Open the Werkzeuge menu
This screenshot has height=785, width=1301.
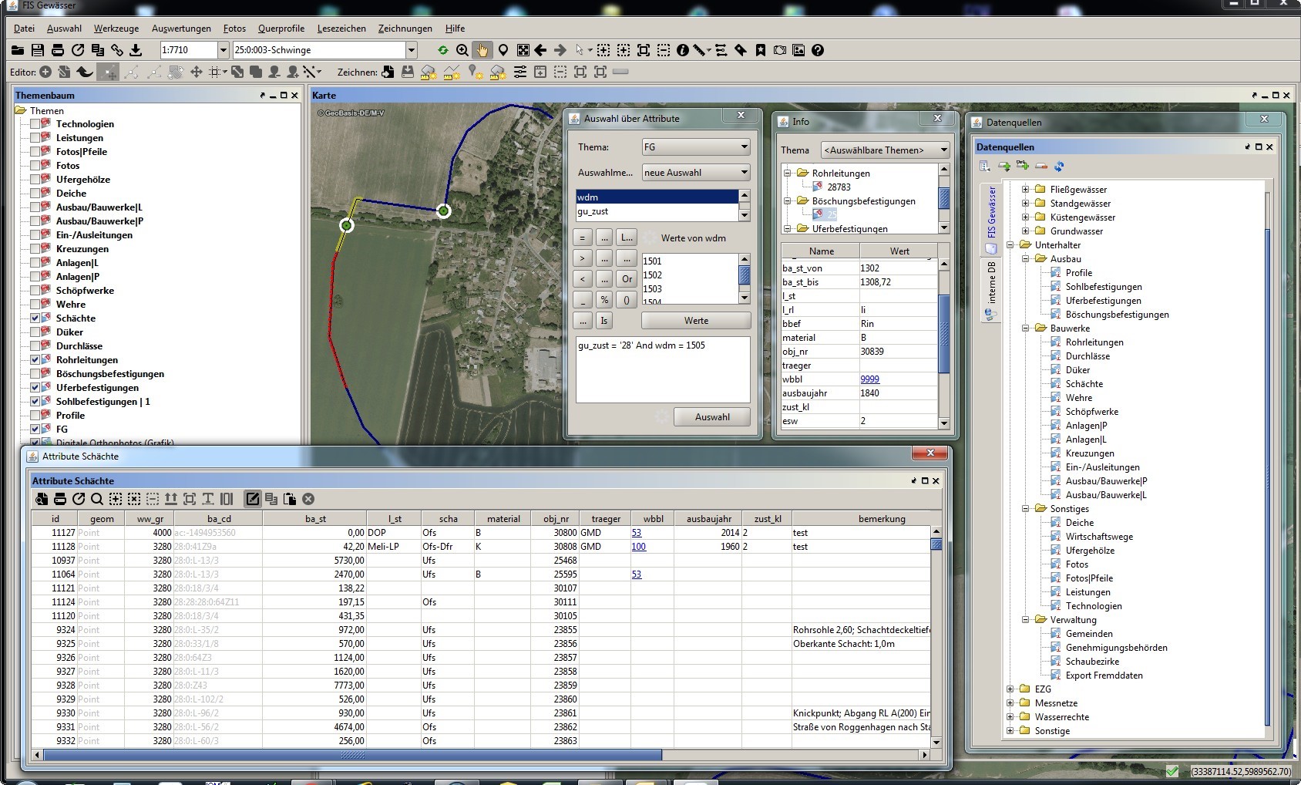click(x=116, y=29)
